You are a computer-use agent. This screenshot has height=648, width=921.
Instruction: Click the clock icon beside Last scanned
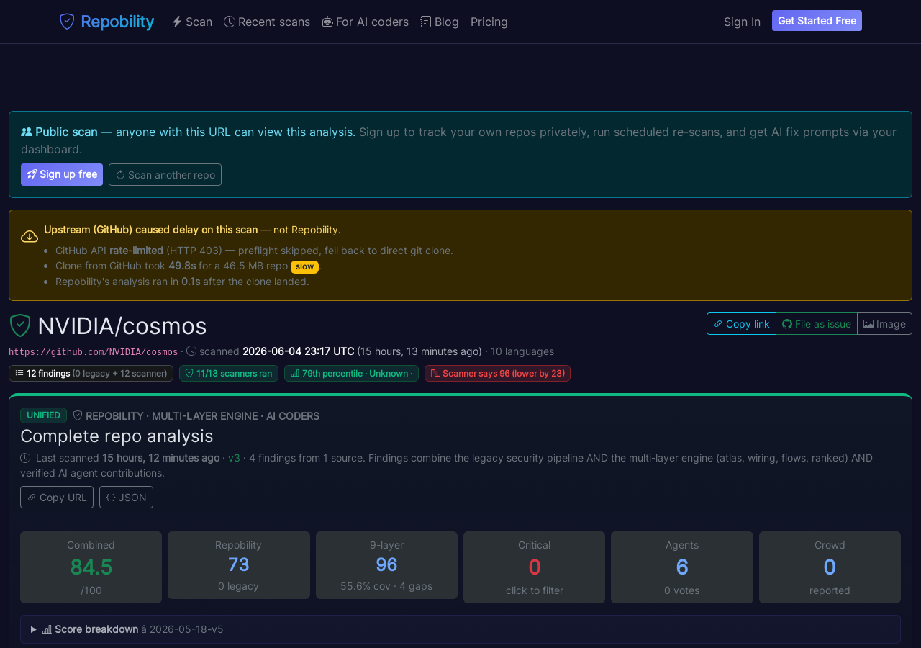[x=25, y=458]
